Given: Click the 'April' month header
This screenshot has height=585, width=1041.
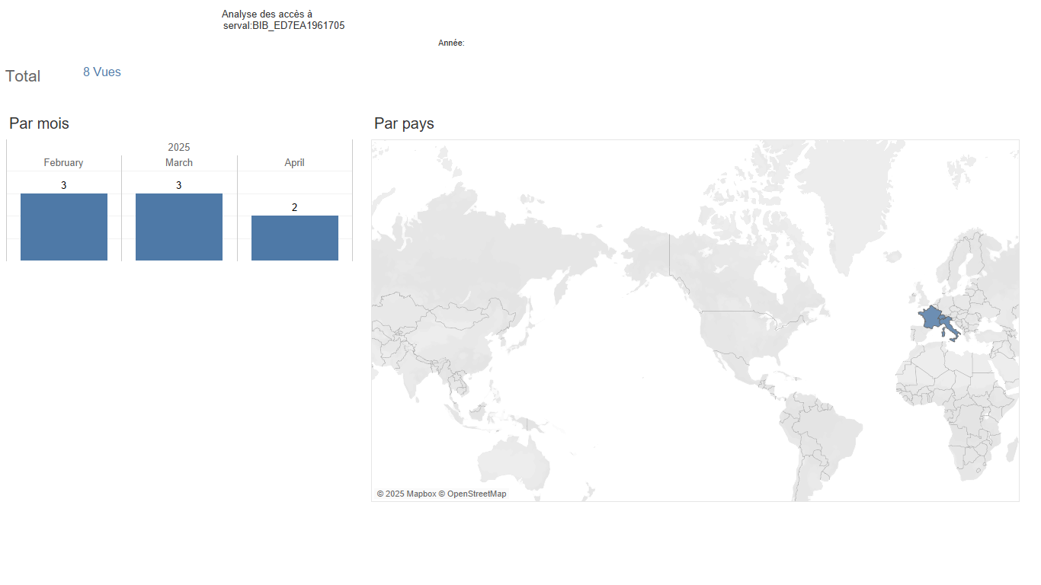Looking at the screenshot, I should 295,163.
